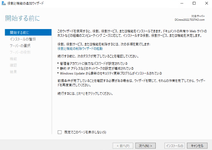Click the キャンセル button
This screenshot has height=150, width=212.
click(x=197, y=146)
